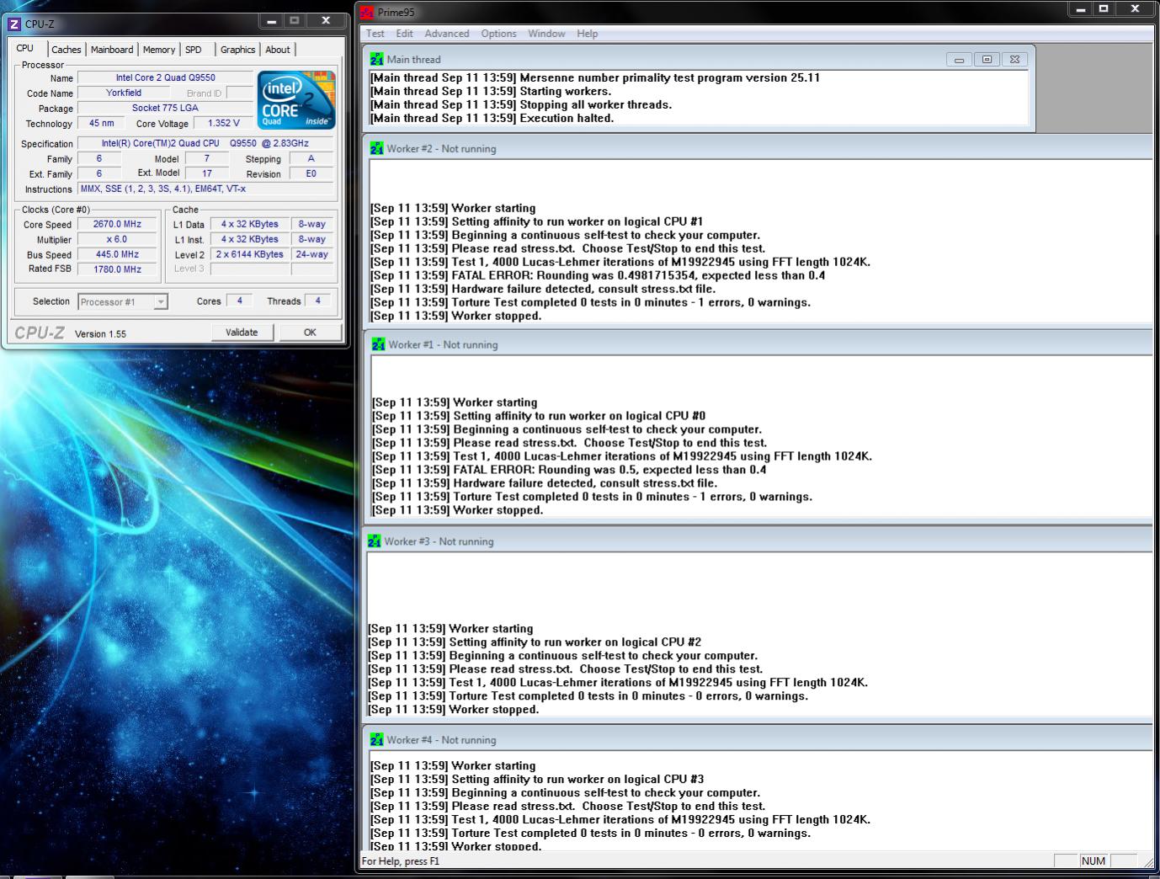1160x879 pixels.
Task: Switch to the Memory tab
Action: [x=159, y=50]
